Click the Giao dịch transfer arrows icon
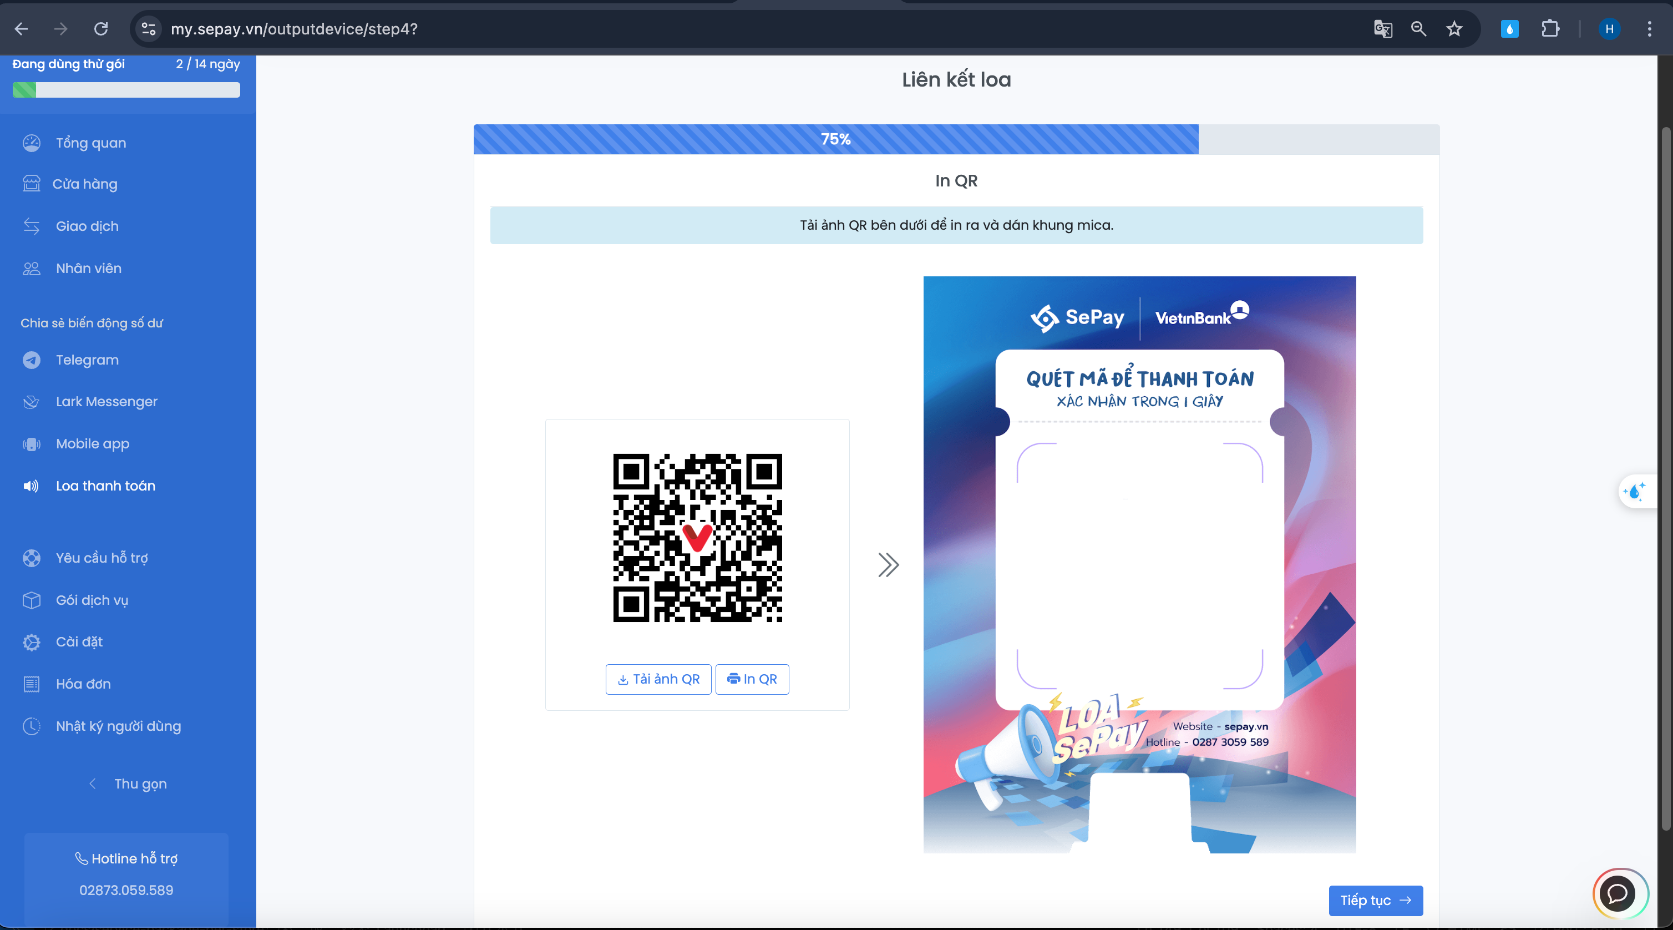 pos(31,226)
